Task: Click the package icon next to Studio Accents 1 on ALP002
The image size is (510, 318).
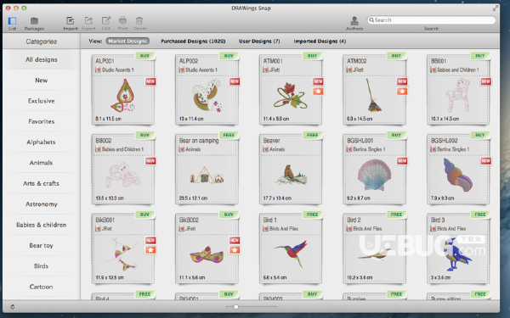Action: click(182, 70)
